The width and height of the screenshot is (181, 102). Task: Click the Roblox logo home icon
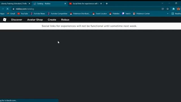point(5,20)
